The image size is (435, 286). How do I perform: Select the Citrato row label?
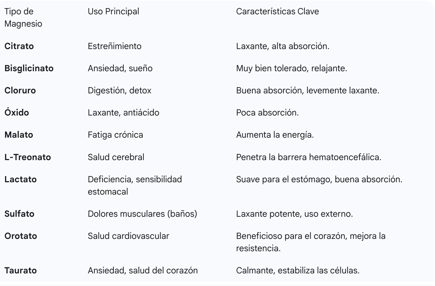click(19, 46)
